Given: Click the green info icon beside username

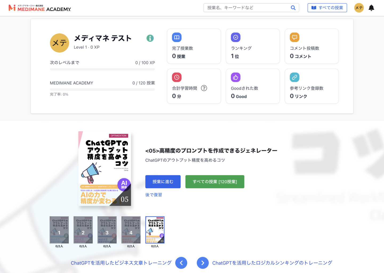Looking at the screenshot, I should point(150,38).
